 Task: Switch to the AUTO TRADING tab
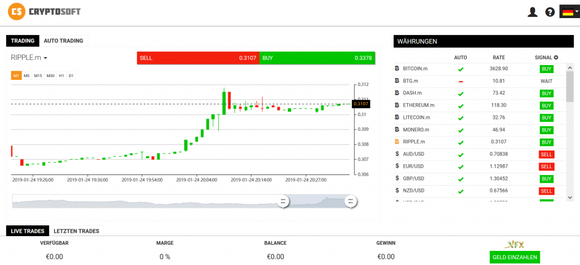coord(63,41)
